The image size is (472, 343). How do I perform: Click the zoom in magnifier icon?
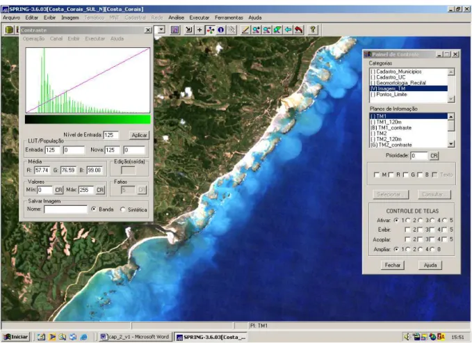pyautogui.click(x=257, y=30)
